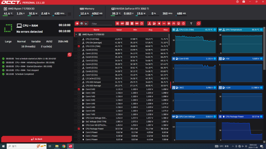Open the CPU core grid icon

(69, 14)
